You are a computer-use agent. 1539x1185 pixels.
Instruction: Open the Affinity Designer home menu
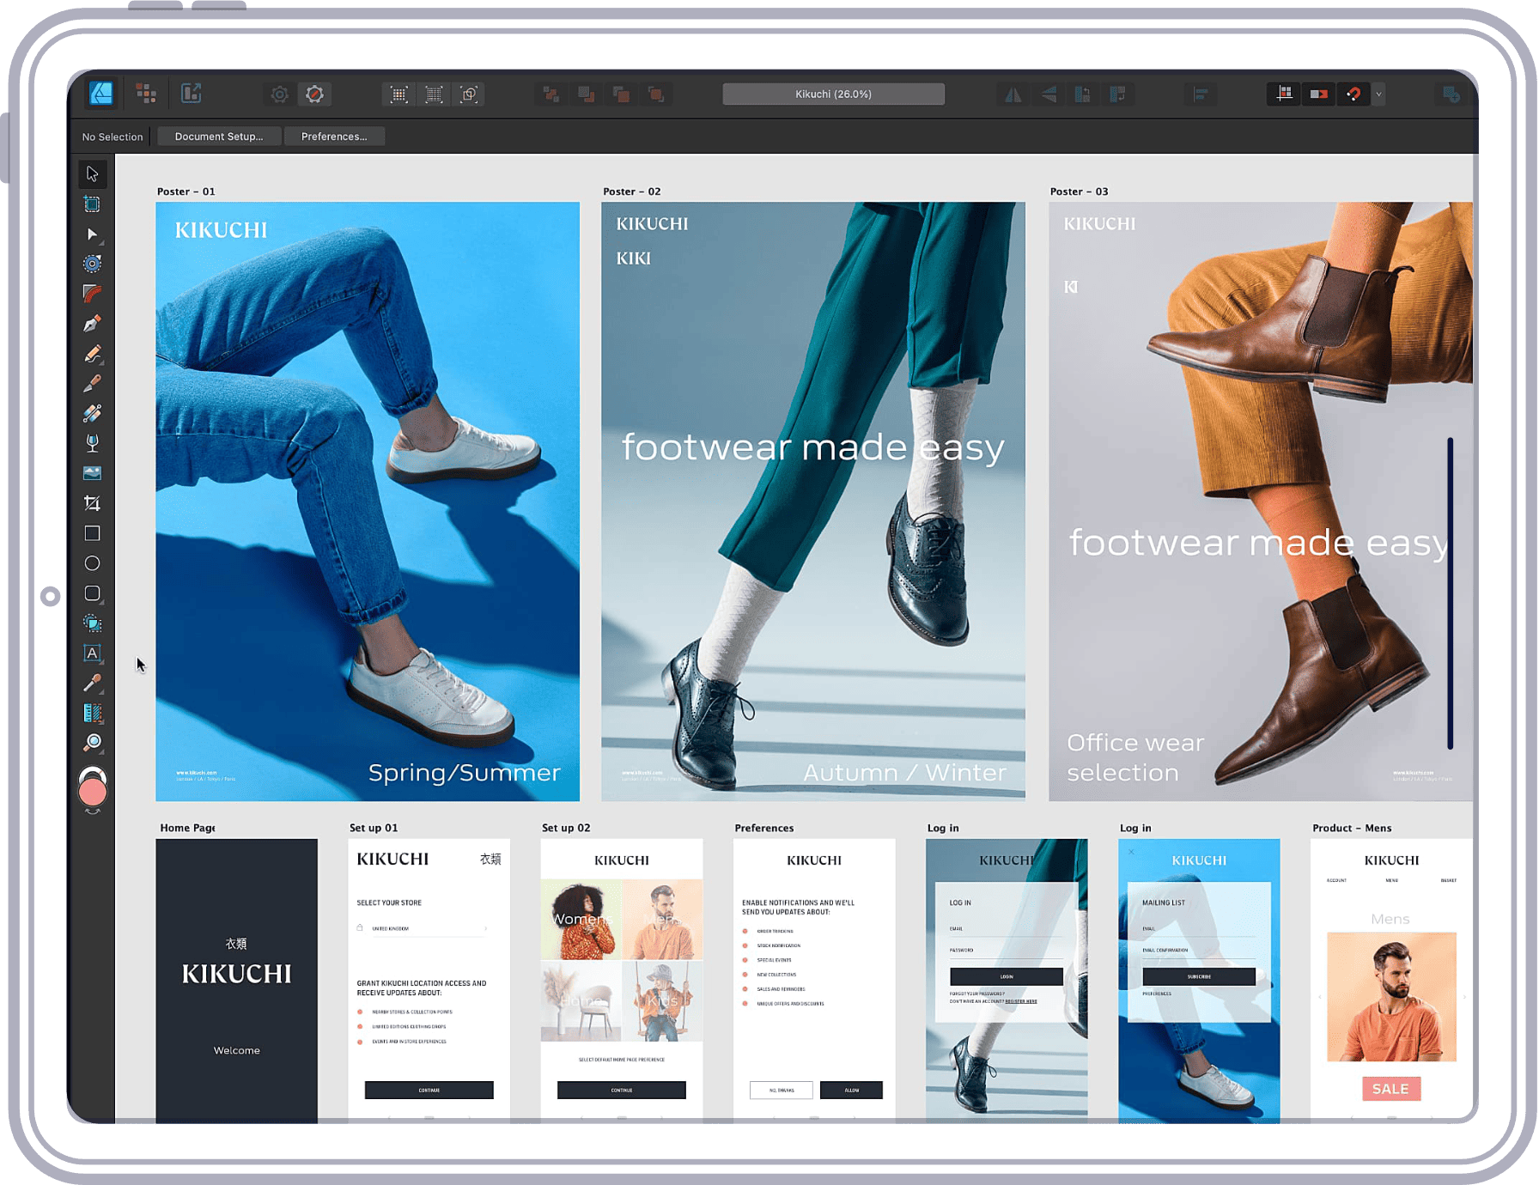click(x=100, y=94)
